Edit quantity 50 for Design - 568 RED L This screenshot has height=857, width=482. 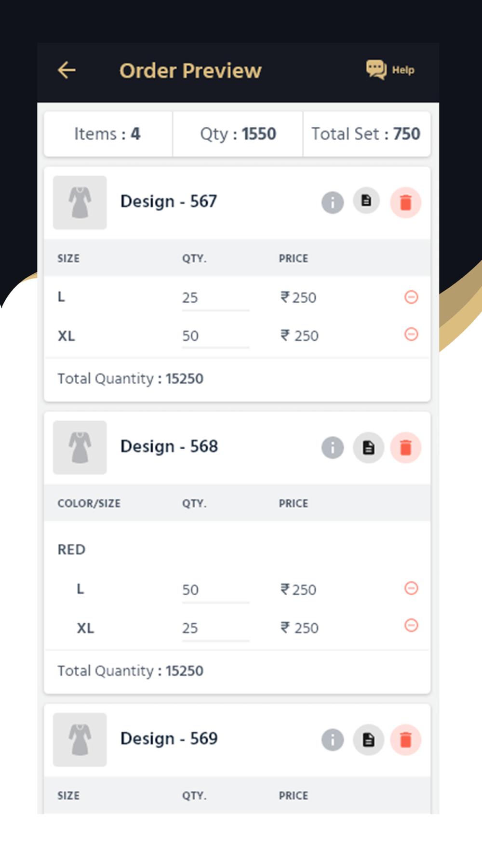pos(215,590)
